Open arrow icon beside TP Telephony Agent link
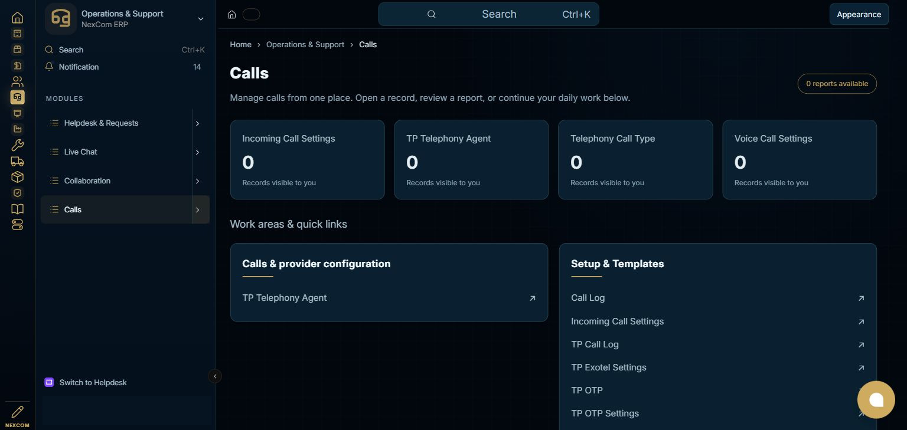Image resolution: width=907 pixels, height=430 pixels. 532,298
